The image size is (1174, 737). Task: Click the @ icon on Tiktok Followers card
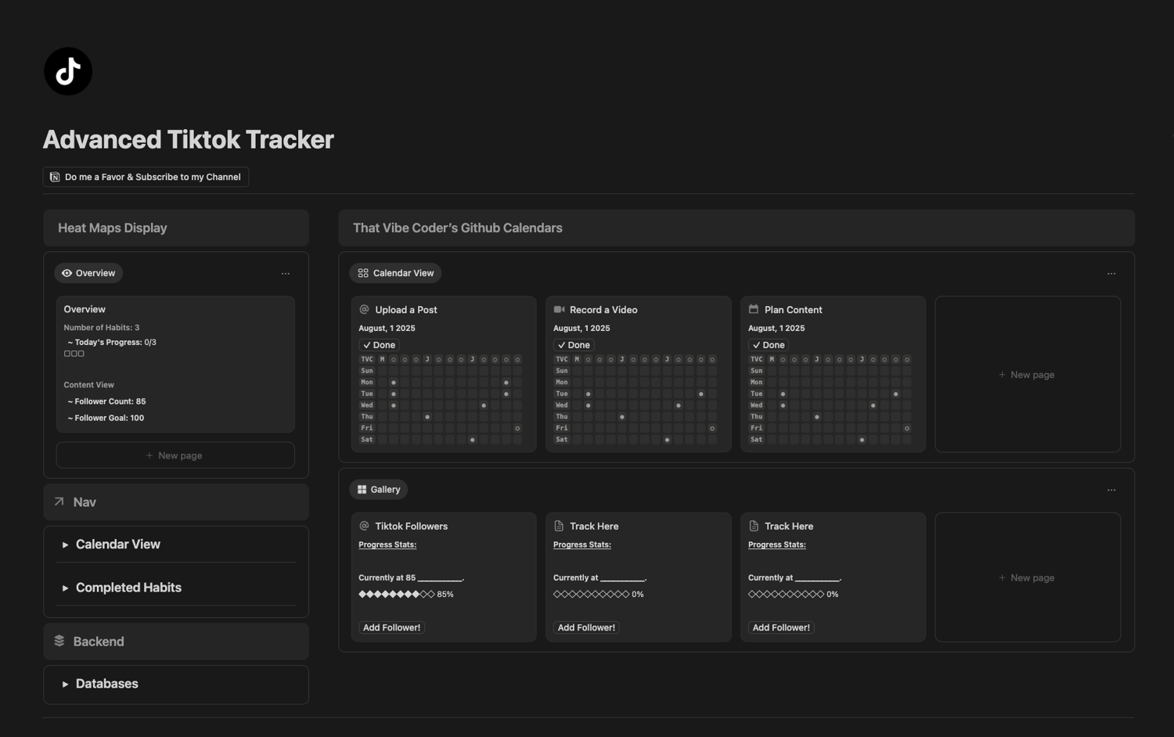pyautogui.click(x=364, y=526)
